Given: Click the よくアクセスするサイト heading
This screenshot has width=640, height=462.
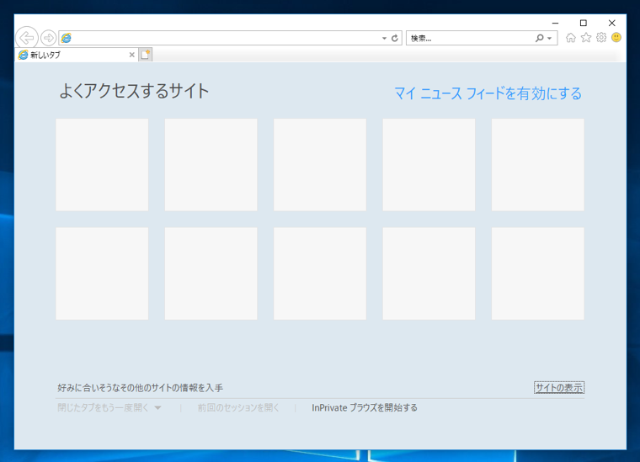Looking at the screenshot, I should 134,91.
